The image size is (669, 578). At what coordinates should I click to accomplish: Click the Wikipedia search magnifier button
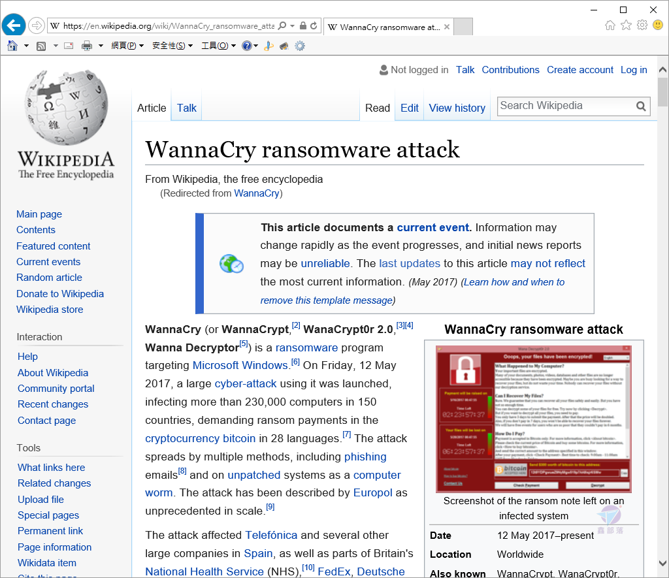641,106
